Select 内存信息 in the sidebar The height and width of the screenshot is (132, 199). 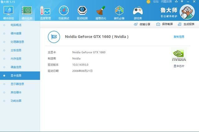(20, 59)
